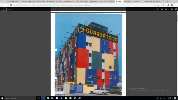This screenshot has width=178, height=100.
Task: Click the Windows search box in taskbar
Action: pyautogui.click(x=20, y=98)
